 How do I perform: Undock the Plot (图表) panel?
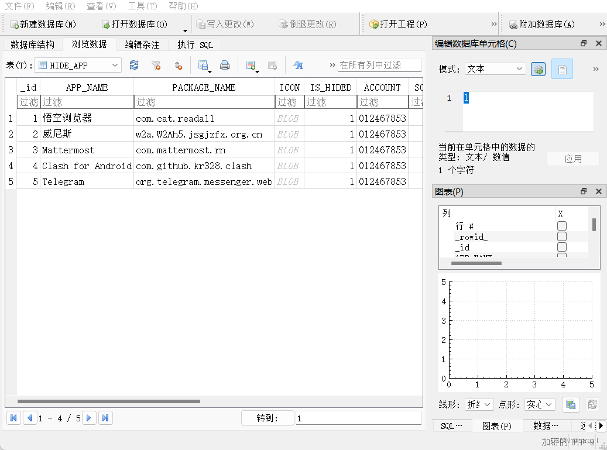pos(584,191)
